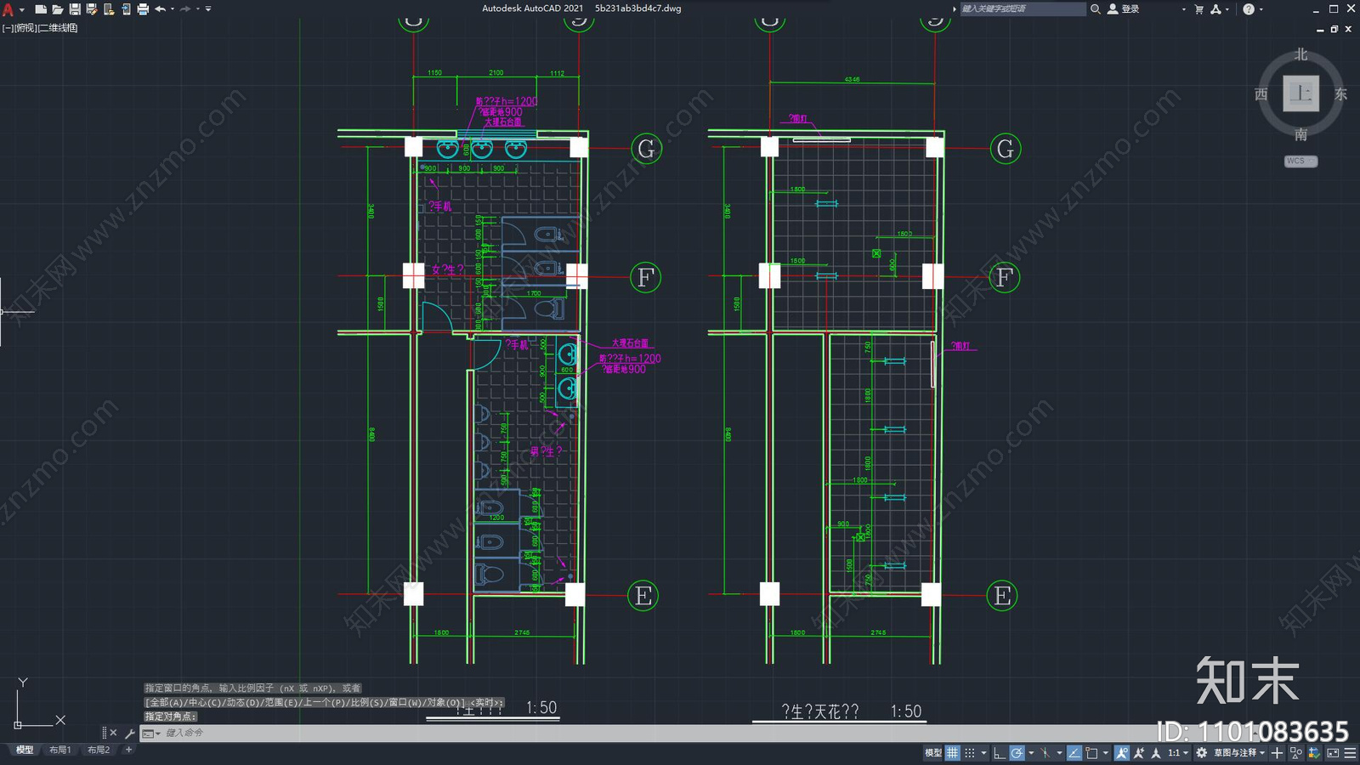Add a new layout with plus button
This screenshot has height=765, width=1360.
tap(128, 750)
